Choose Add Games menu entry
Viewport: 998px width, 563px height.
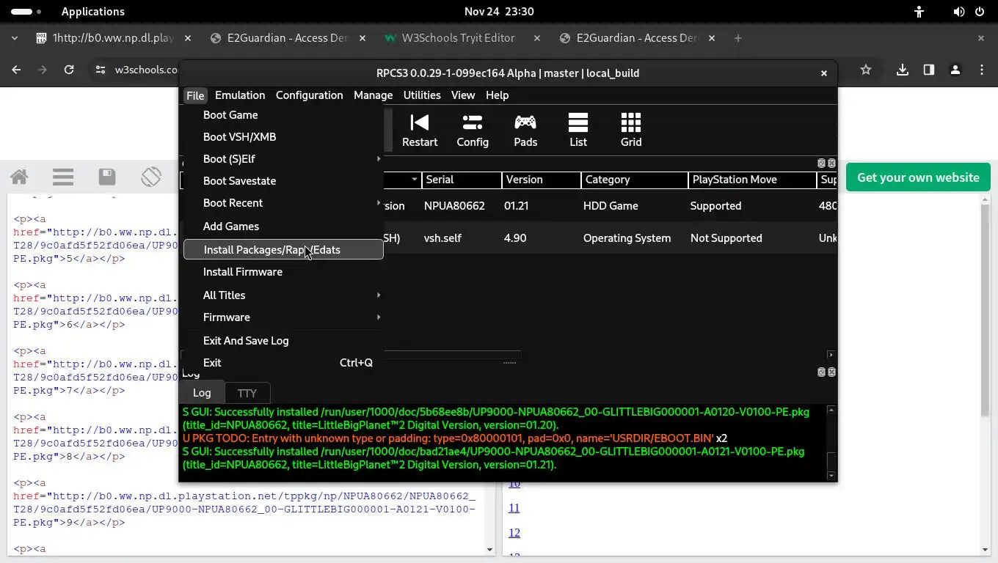point(283,227)
